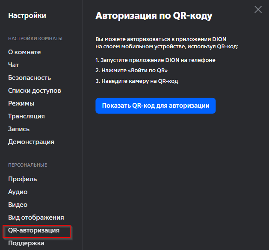Screen dimensions: 269x250
Task: Open the «Трансляция» settings page
Action: click(27, 116)
